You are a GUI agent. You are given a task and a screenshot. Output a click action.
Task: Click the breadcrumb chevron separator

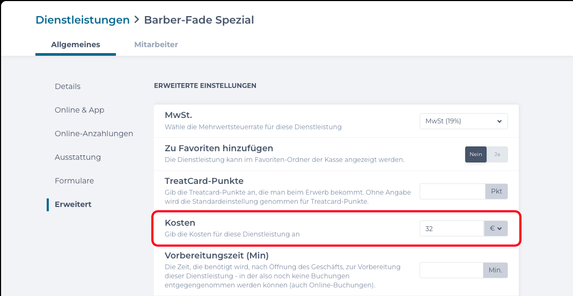[x=137, y=20]
